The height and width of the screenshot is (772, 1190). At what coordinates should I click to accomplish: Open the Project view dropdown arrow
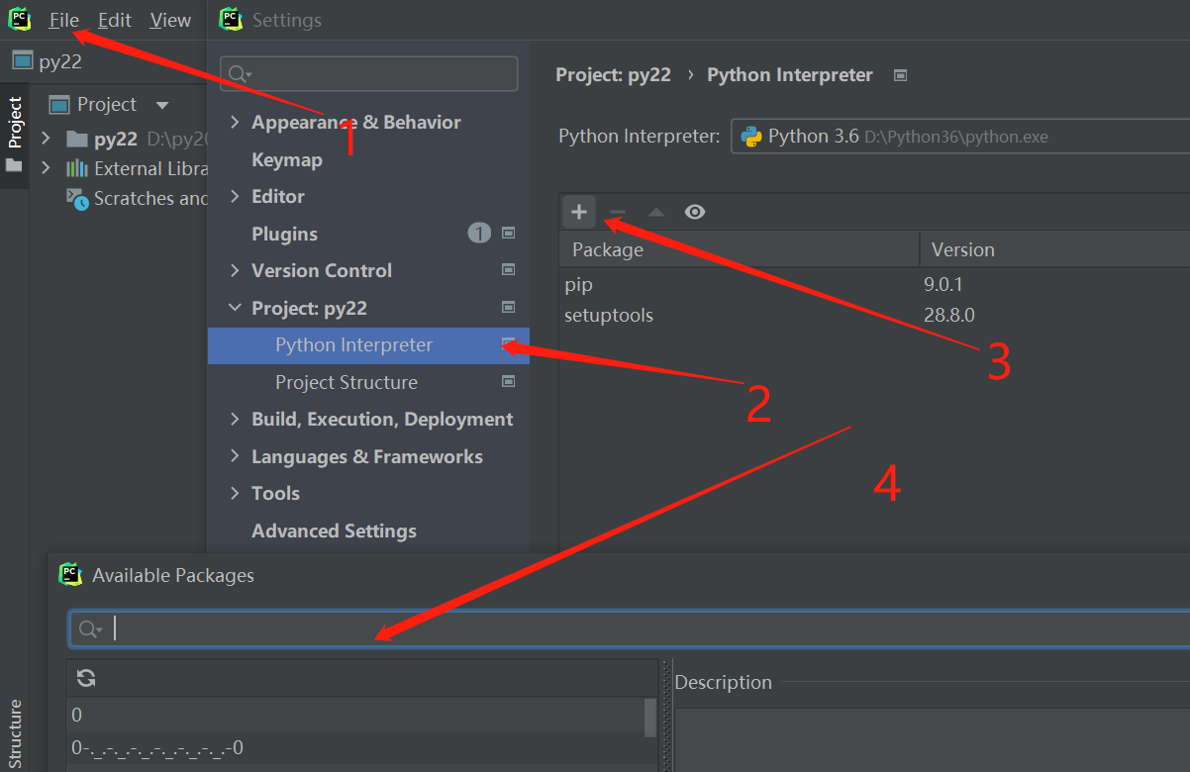pyautogui.click(x=162, y=105)
